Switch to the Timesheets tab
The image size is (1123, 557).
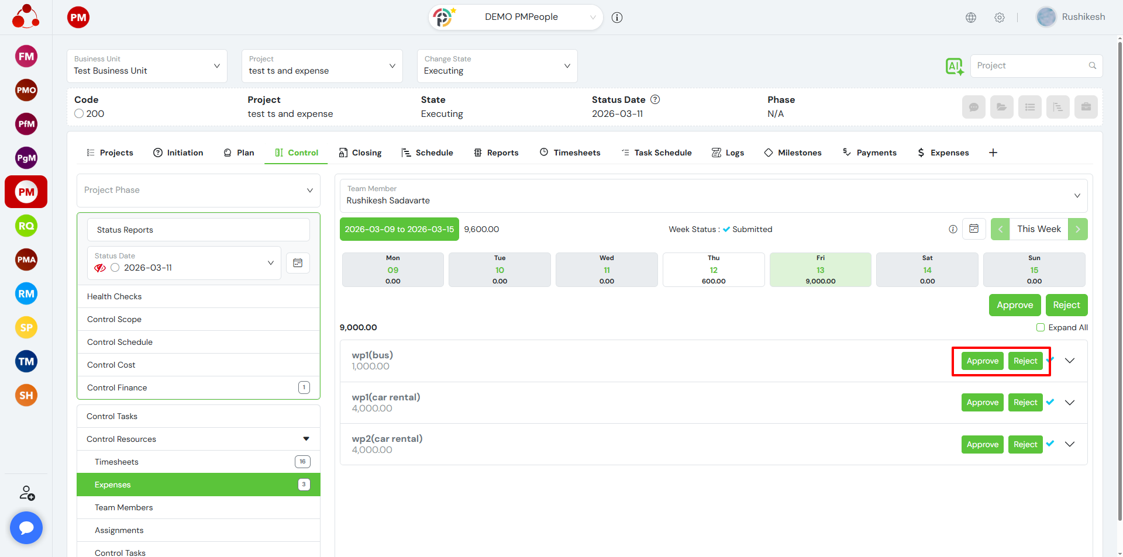(x=570, y=153)
